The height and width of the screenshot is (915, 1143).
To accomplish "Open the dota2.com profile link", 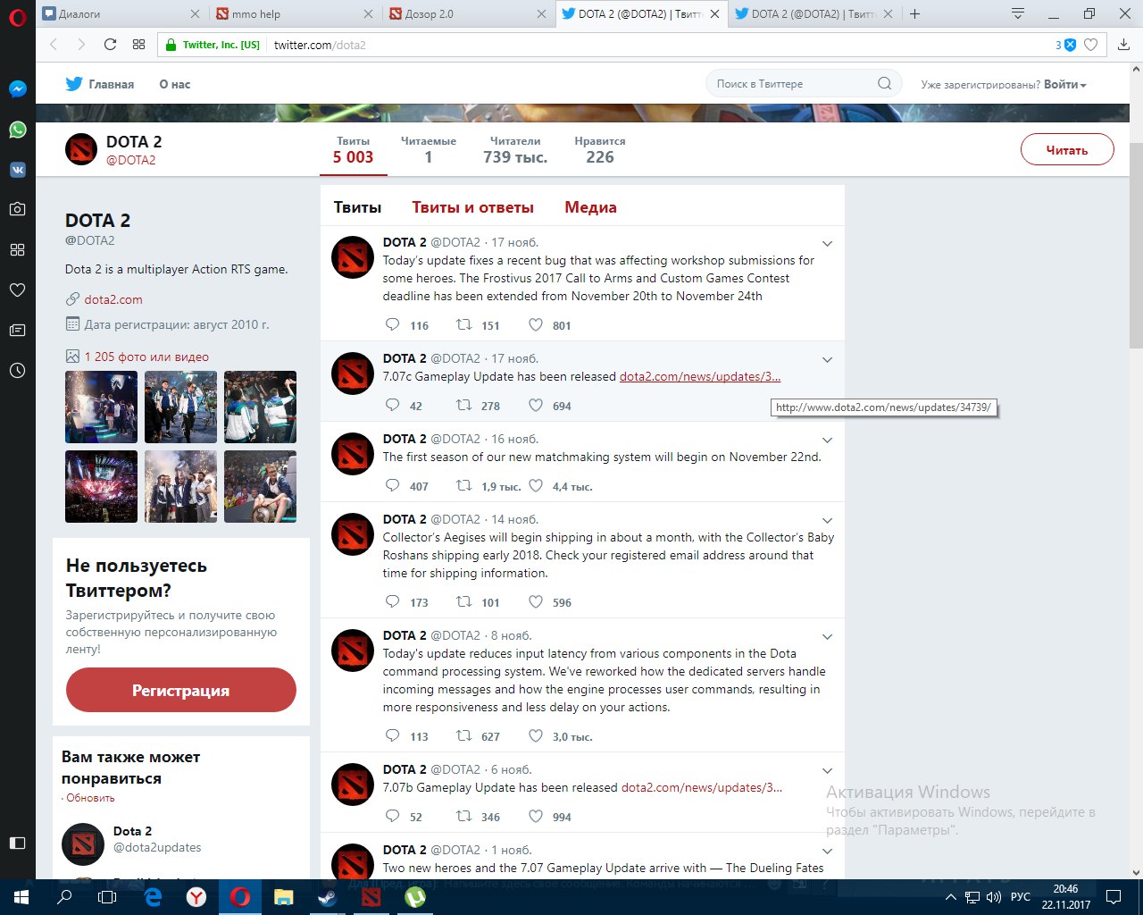I will 113,299.
